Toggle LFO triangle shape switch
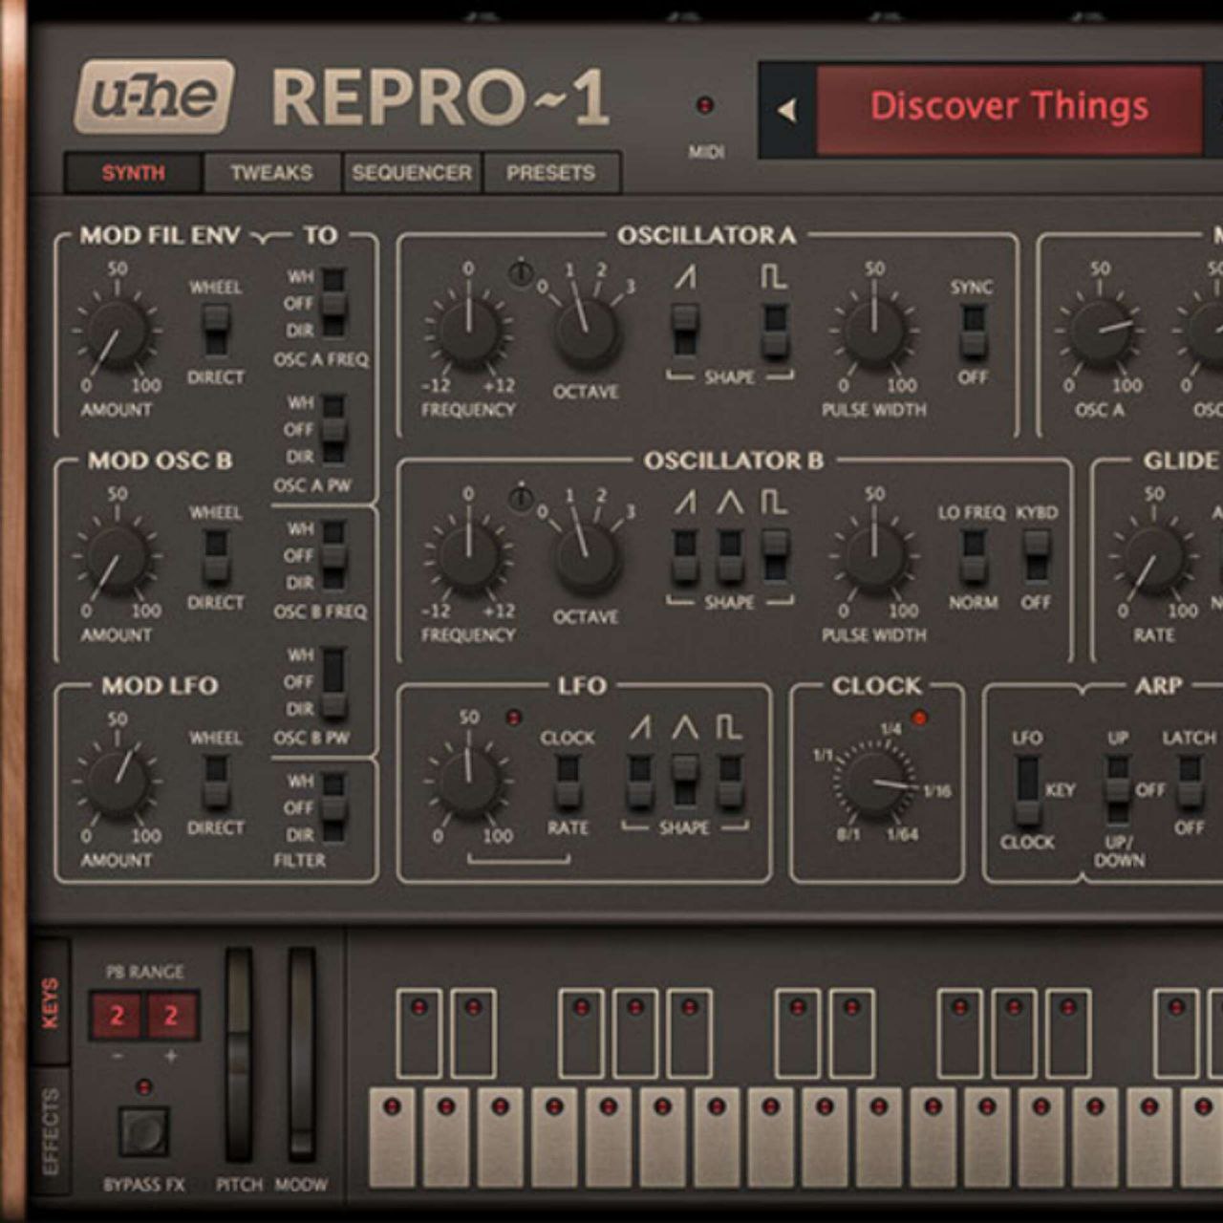 (x=684, y=781)
